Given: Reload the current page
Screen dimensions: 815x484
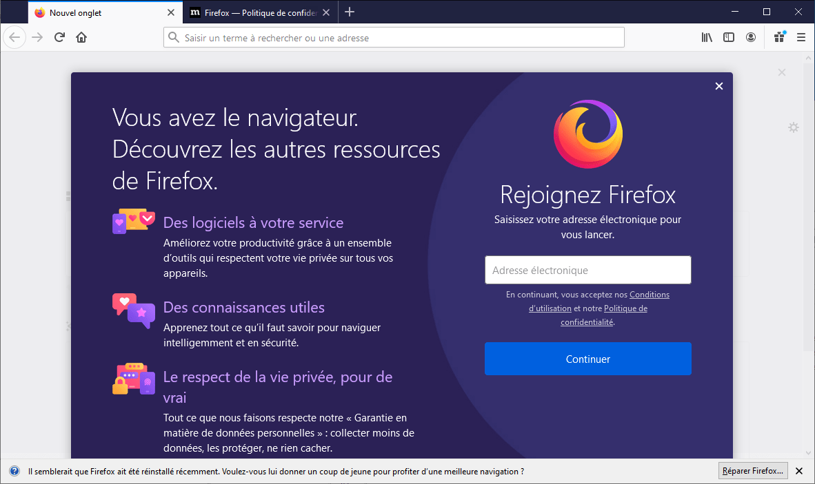Looking at the screenshot, I should coord(60,37).
